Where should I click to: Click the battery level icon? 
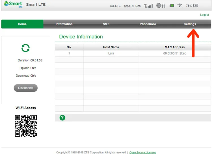pyautogui.click(x=196, y=6)
